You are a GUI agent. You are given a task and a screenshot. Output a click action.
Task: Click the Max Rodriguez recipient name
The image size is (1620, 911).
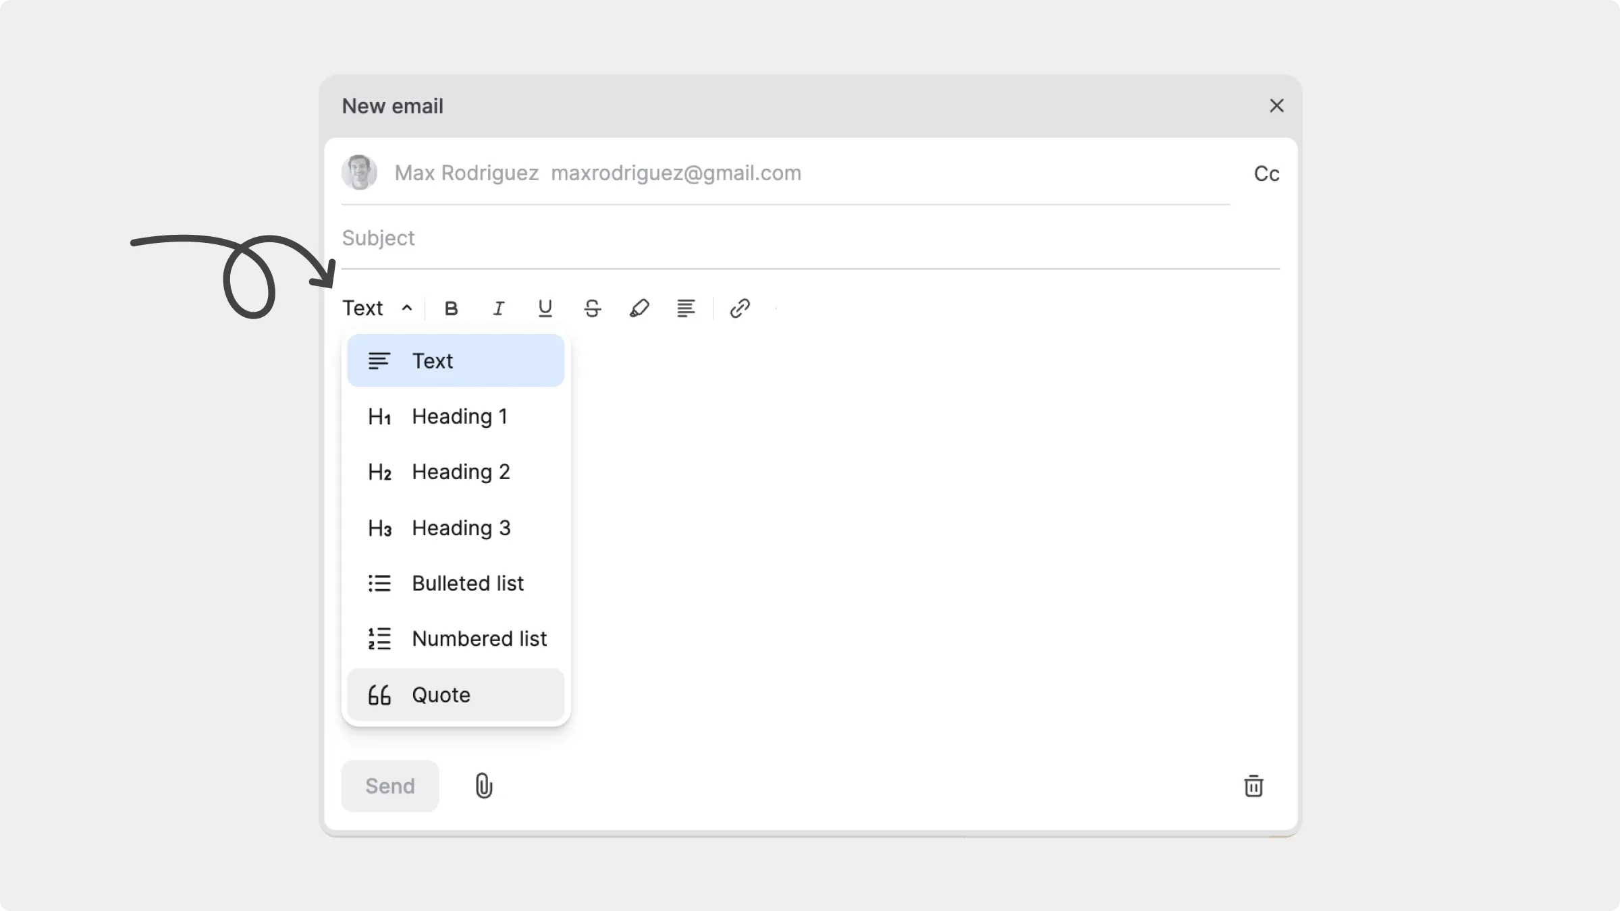click(466, 173)
